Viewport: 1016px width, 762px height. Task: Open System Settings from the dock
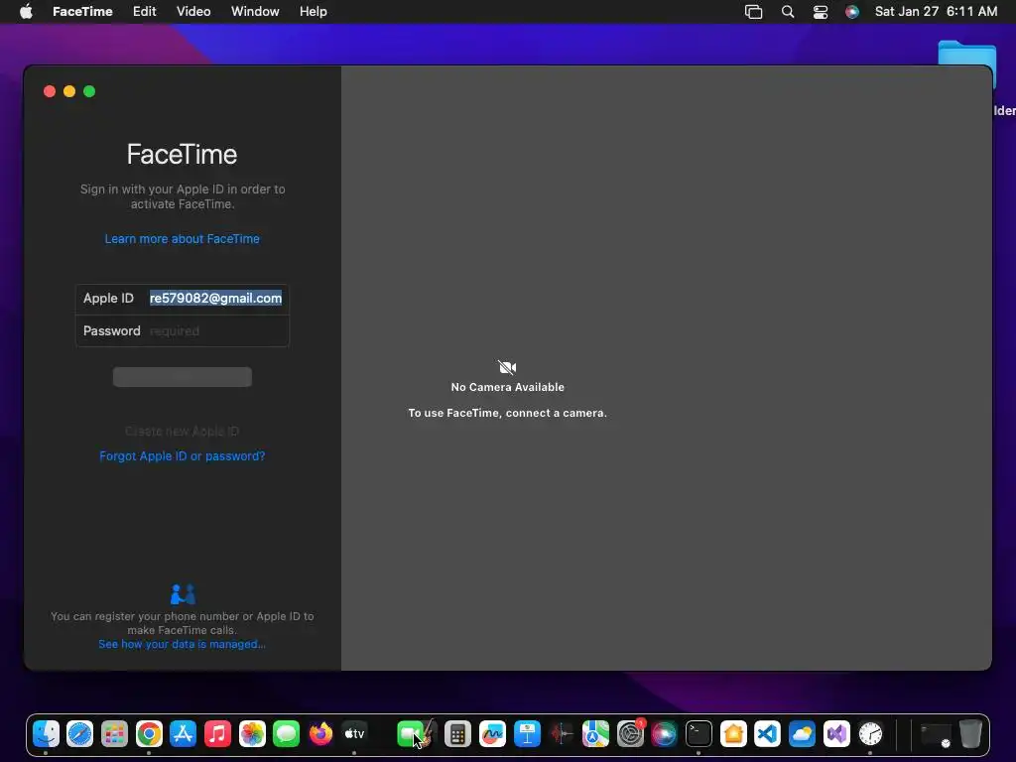pyautogui.click(x=630, y=734)
